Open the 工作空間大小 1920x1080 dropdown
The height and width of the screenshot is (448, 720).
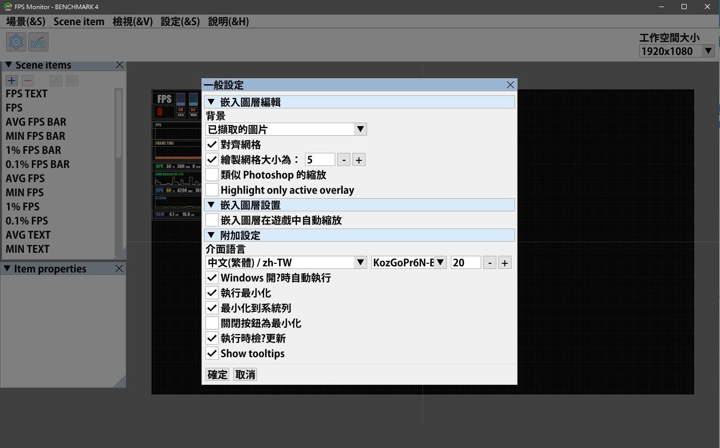[x=677, y=51]
